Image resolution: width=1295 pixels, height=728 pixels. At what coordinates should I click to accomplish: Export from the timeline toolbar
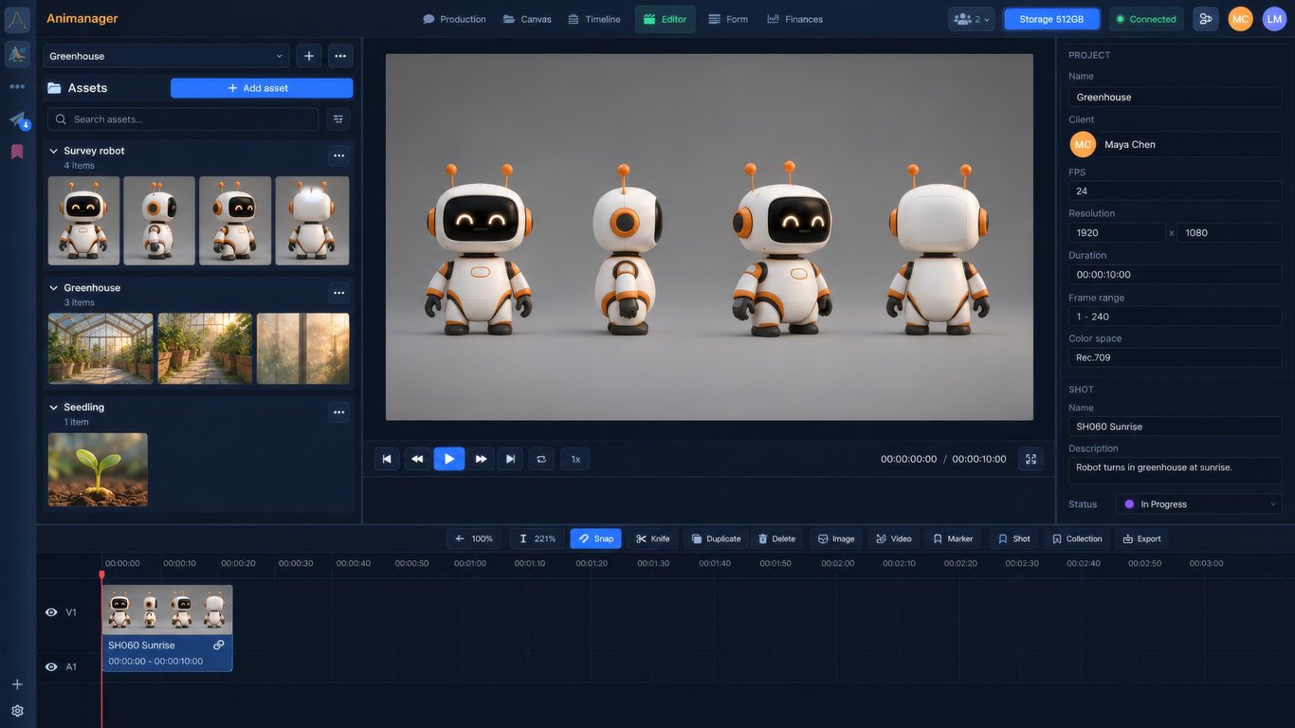click(1141, 538)
